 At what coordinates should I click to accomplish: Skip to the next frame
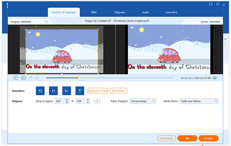pyautogui.click(x=37, y=78)
